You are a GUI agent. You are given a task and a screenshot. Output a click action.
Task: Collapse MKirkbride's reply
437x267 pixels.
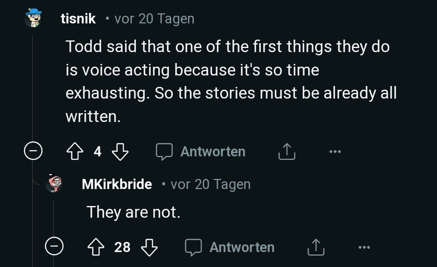(x=54, y=247)
